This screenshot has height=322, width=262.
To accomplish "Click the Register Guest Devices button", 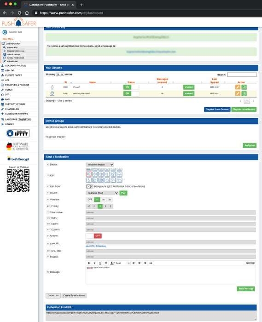I will pos(217,109).
